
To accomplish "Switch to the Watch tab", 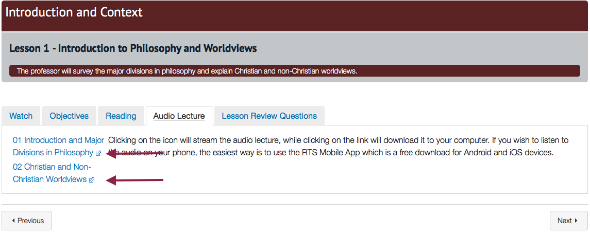I will [x=21, y=116].
